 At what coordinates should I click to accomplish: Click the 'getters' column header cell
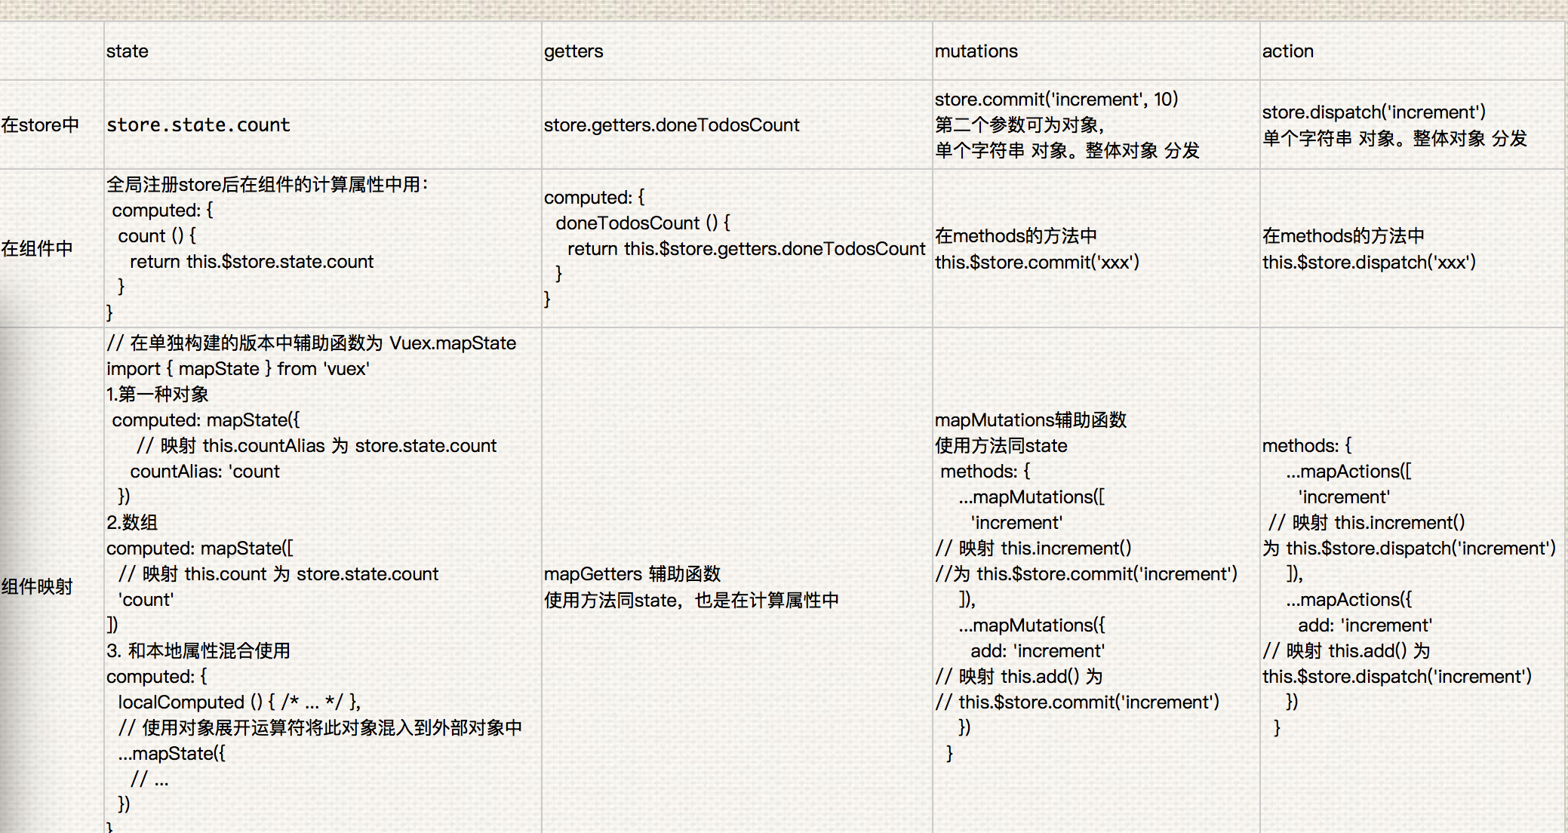pyautogui.click(x=736, y=51)
